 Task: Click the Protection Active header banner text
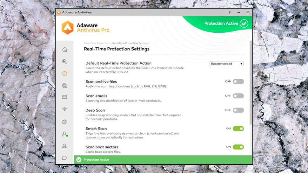point(221,23)
